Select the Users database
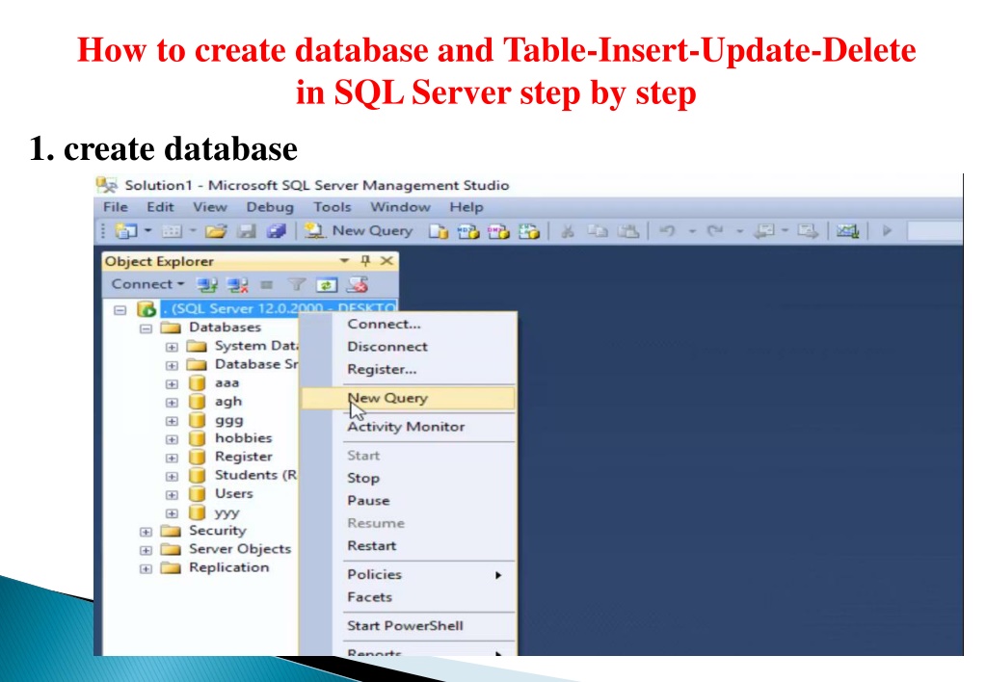This screenshot has height=682, width=986. coord(234,493)
